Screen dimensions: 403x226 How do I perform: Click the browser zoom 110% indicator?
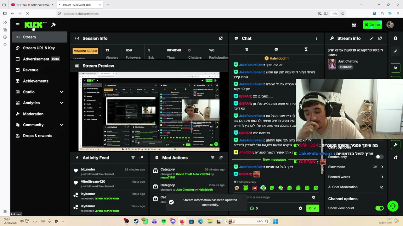(x=334, y=13)
